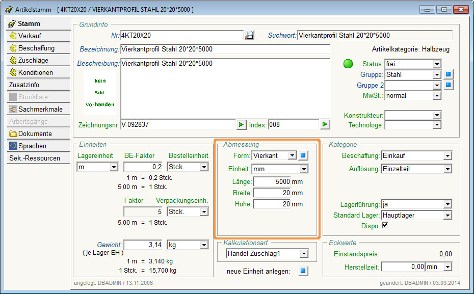Expand the Beschaffung Einkauf dropdown

pos(447,156)
